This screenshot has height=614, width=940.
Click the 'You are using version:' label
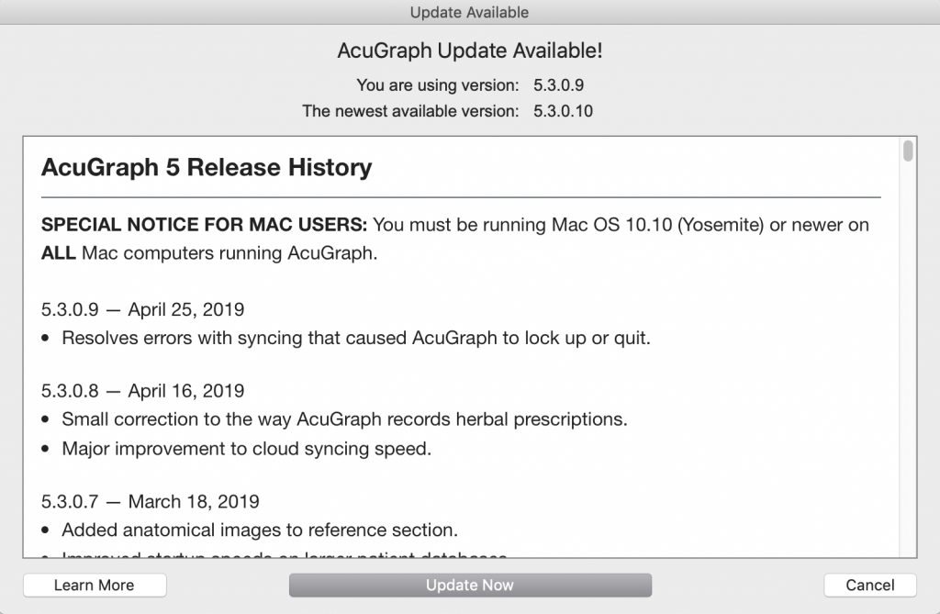click(x=438, y=85)
